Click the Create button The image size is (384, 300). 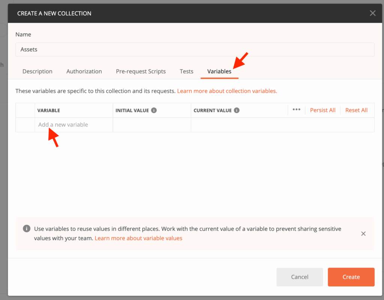pos(351,277)
